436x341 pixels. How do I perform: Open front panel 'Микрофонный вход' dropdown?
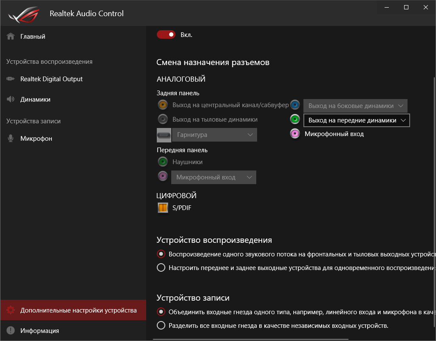pyautogui.click(x=213, y=177)
